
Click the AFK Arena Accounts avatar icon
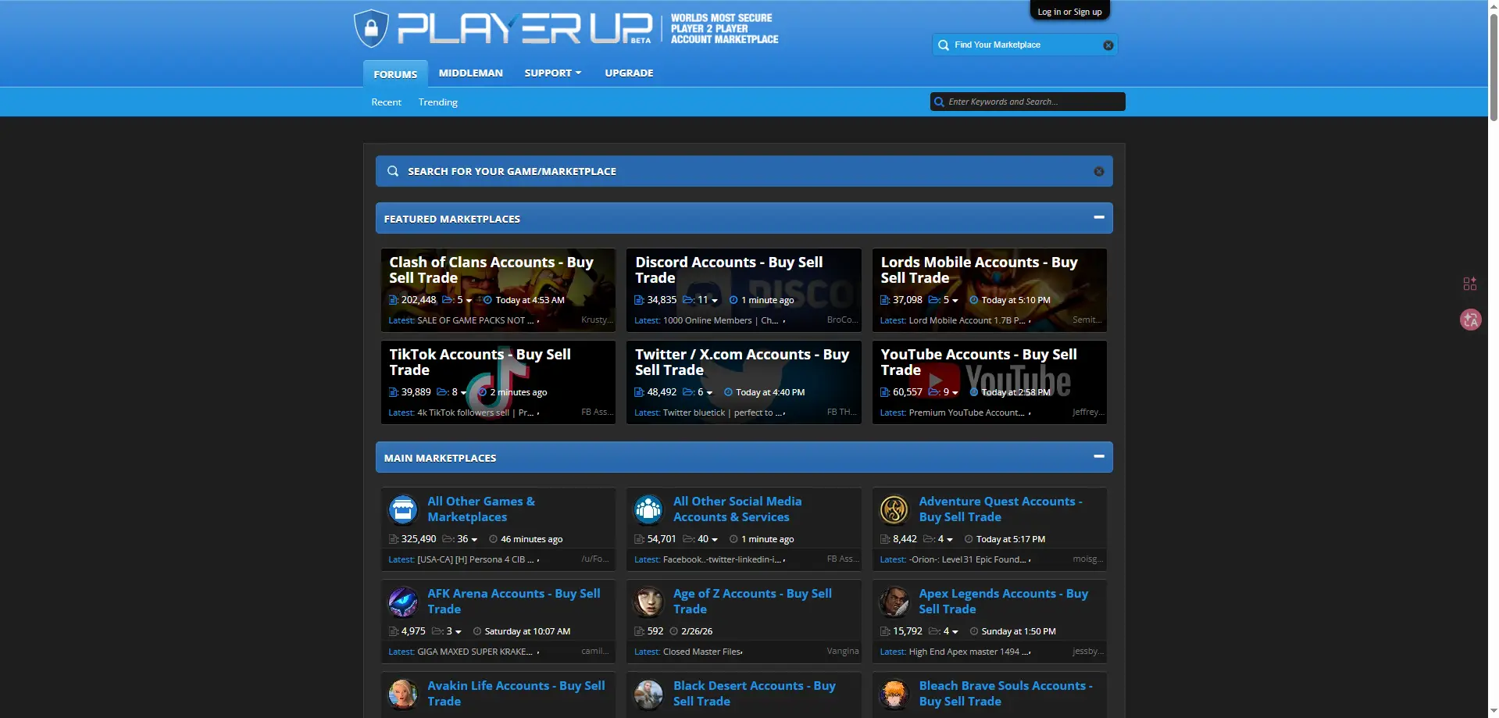403,602
